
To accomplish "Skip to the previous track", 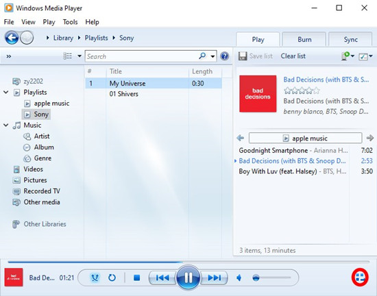I will coord(162,277).
